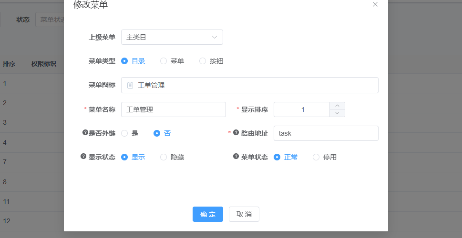
Task: Decrease 显示排序 with down arrow
Action: click(338, 113)
